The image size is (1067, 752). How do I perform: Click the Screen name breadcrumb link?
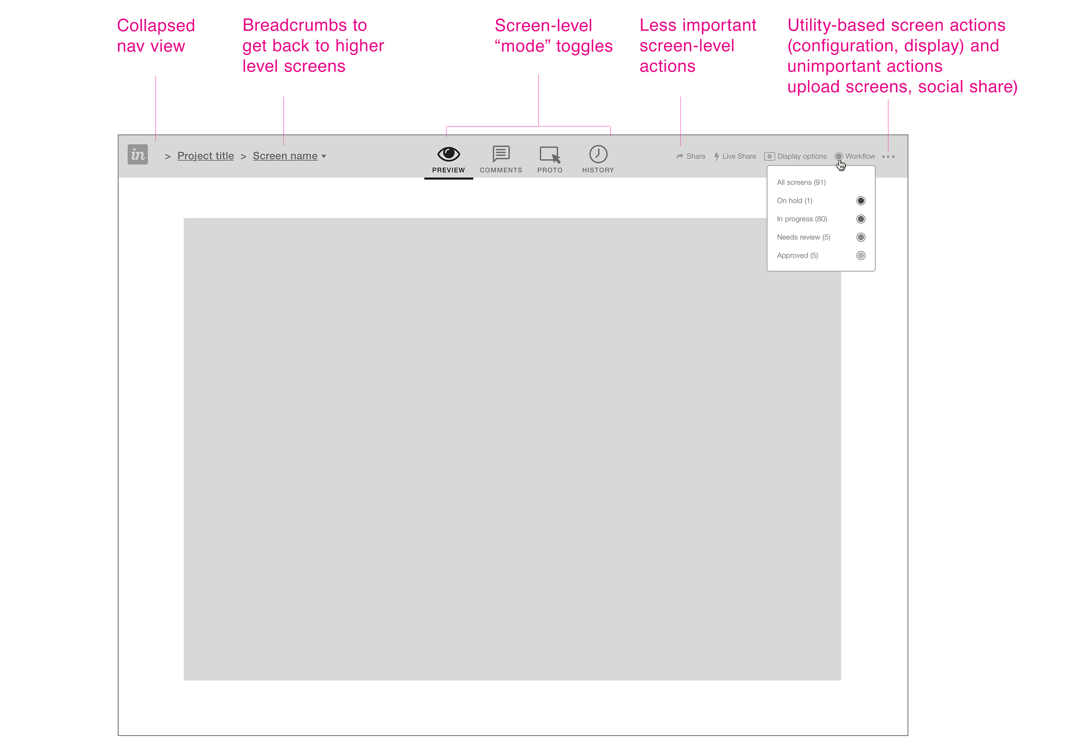point(285,156)
